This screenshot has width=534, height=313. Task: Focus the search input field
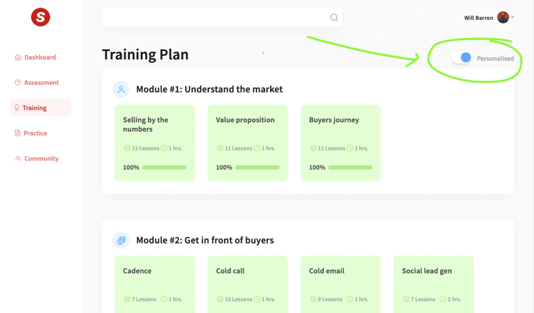pos(215,18)
